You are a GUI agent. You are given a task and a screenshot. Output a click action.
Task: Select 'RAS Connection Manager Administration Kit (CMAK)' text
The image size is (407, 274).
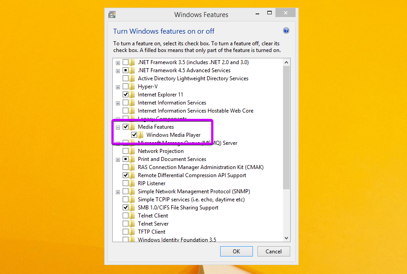click(x=201, y=167)
